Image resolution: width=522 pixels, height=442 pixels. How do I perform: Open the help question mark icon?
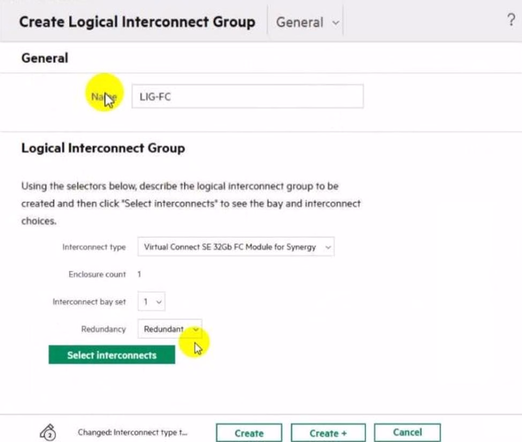click(x=511, y=21)
